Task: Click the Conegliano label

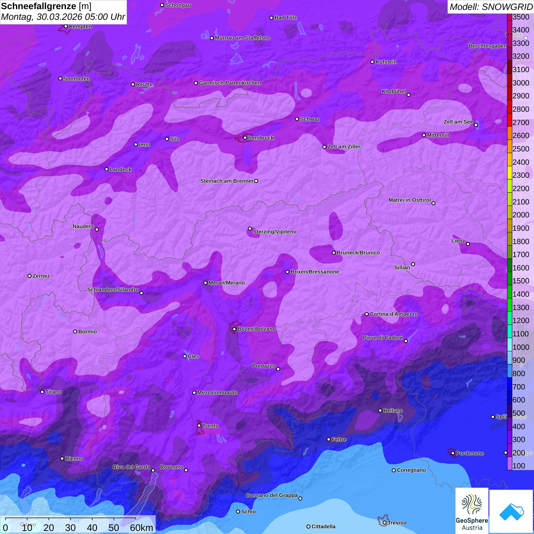Action: (411, 470)
